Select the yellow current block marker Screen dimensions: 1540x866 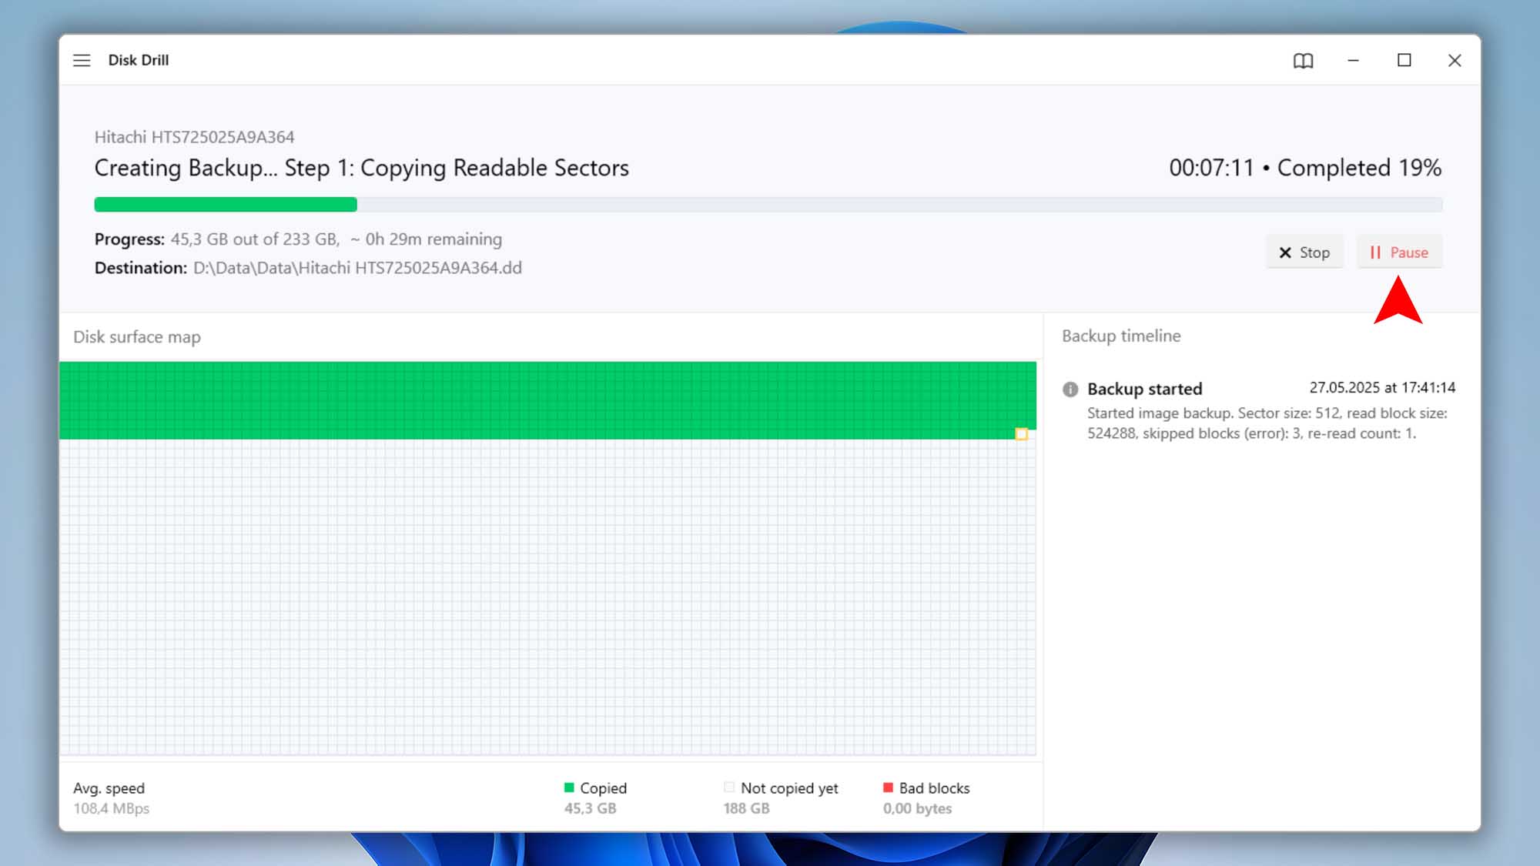(x=1021, y=434)
